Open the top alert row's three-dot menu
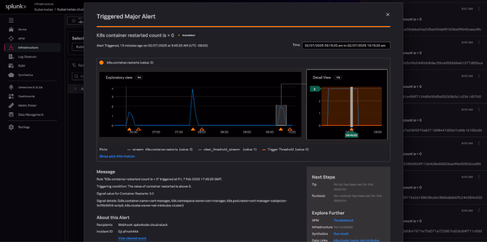The width and height of the screenshot is (487, 242). 479,9
